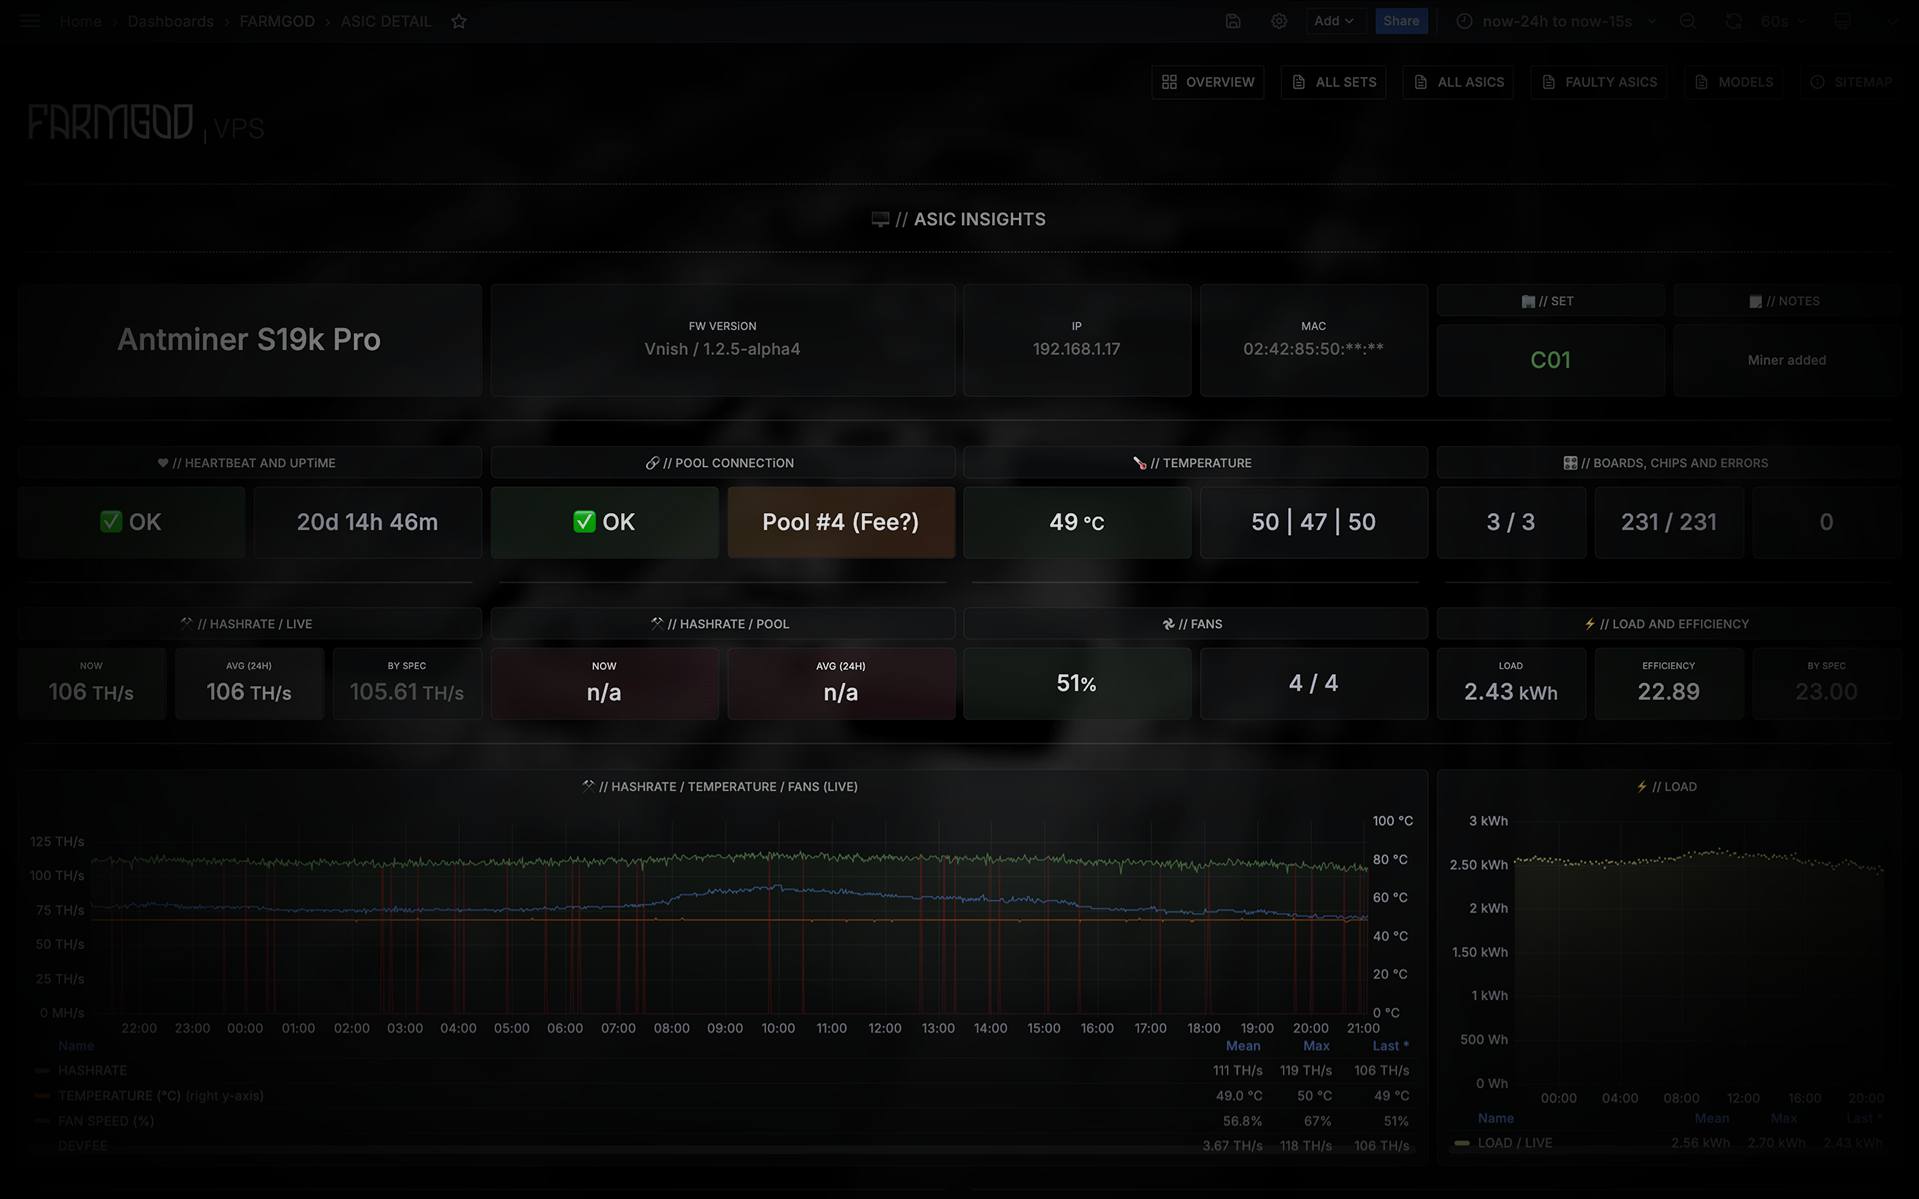This screenshot has height=1199, width=1919.
Task: Click the FARMGOD breadcrumb link
Action: coord(277,21)
